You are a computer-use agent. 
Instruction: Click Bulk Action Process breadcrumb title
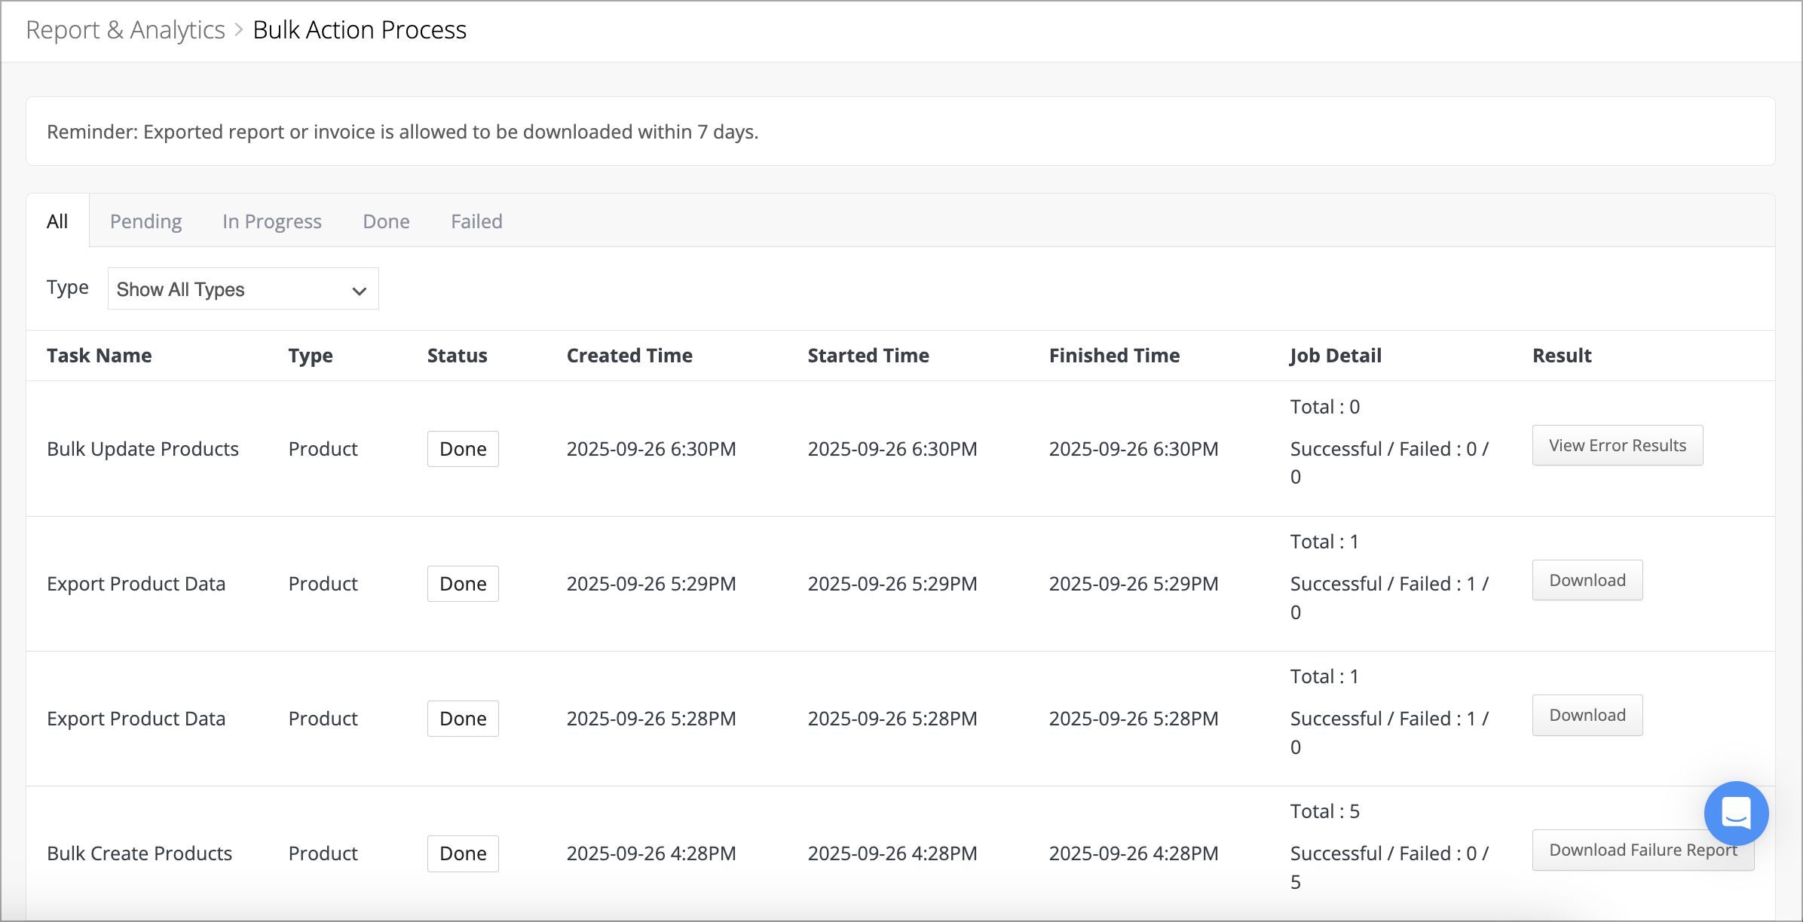point(360,30)
